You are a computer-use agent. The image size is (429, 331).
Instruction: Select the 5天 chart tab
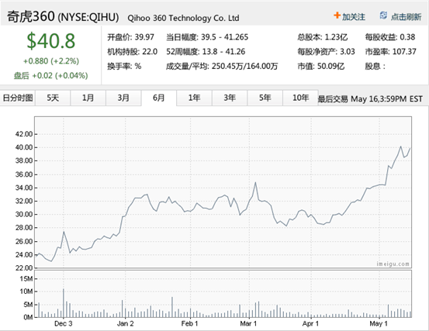53,98
